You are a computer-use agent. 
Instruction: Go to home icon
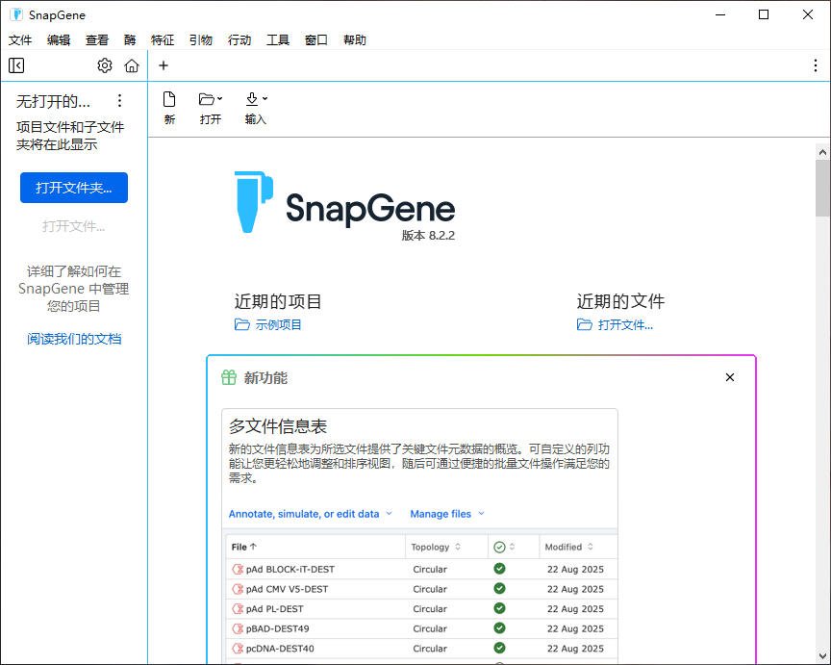(x=132, y=65)
